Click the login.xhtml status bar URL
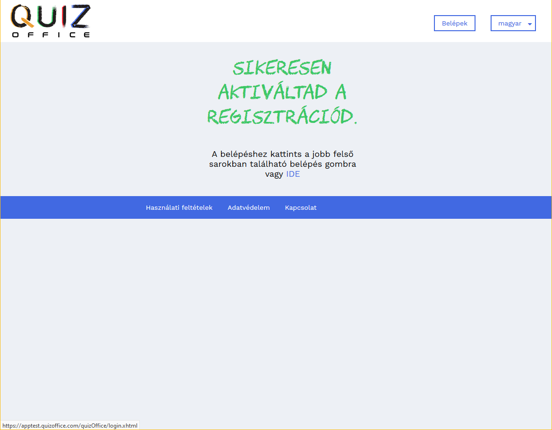 pos(70,425)
